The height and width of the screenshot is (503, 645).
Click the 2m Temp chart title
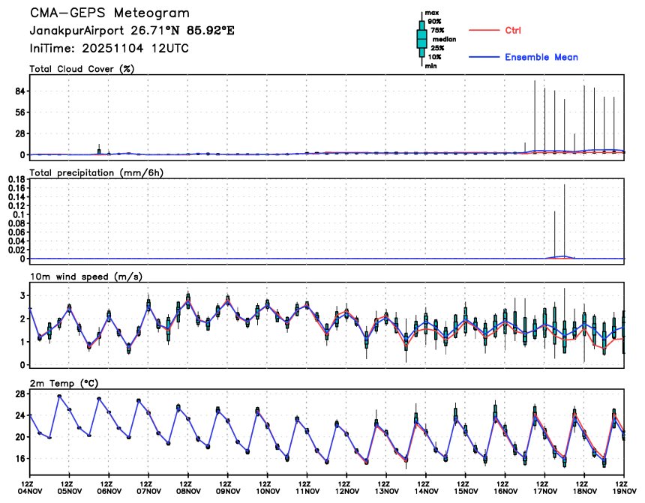click(64, 384)
